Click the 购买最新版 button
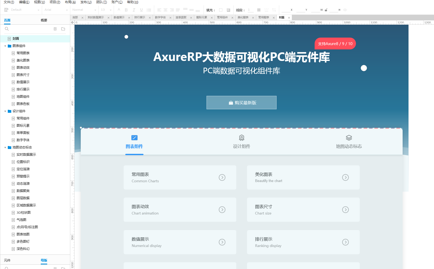 click(x=241, y=103)
